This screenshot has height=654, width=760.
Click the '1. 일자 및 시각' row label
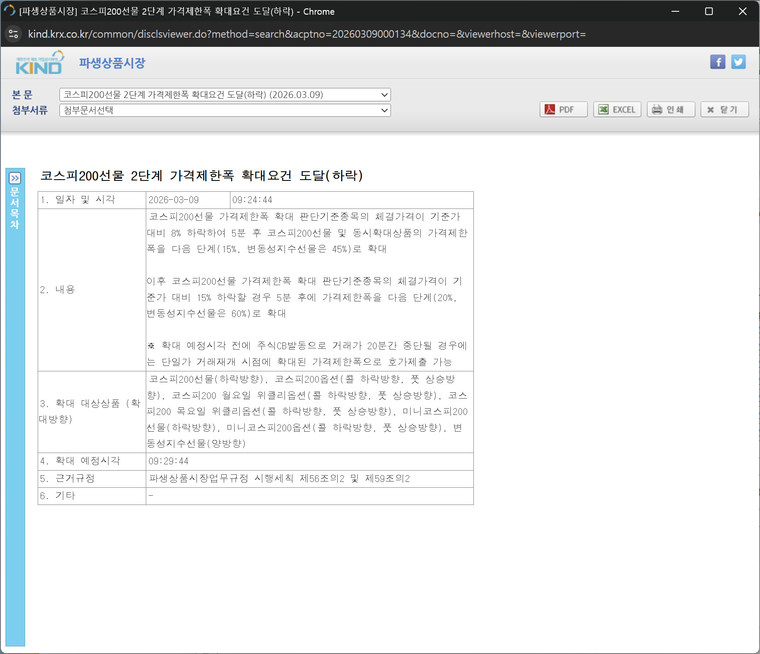point(78,200)
